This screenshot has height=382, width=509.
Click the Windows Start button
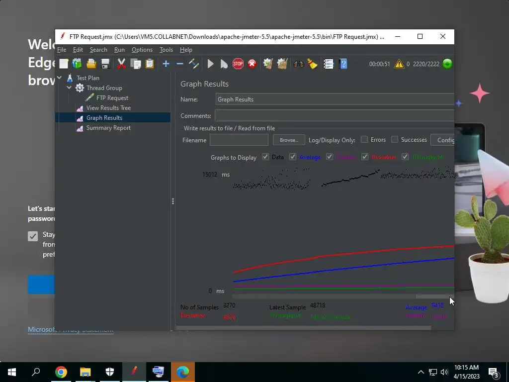click(x=12, y=372)
